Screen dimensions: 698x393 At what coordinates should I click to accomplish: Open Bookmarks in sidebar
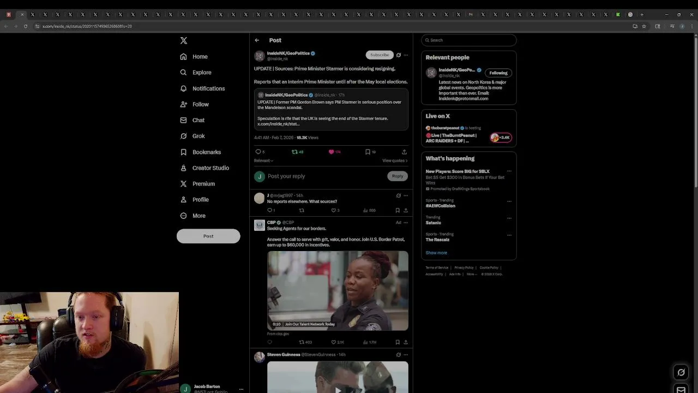(200, 152)
